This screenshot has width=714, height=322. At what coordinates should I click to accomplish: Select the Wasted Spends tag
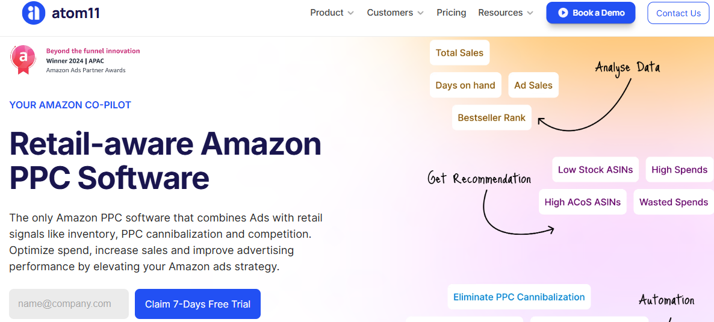673,202
